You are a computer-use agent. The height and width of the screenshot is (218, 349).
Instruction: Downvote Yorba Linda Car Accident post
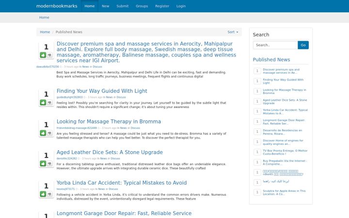49,194
